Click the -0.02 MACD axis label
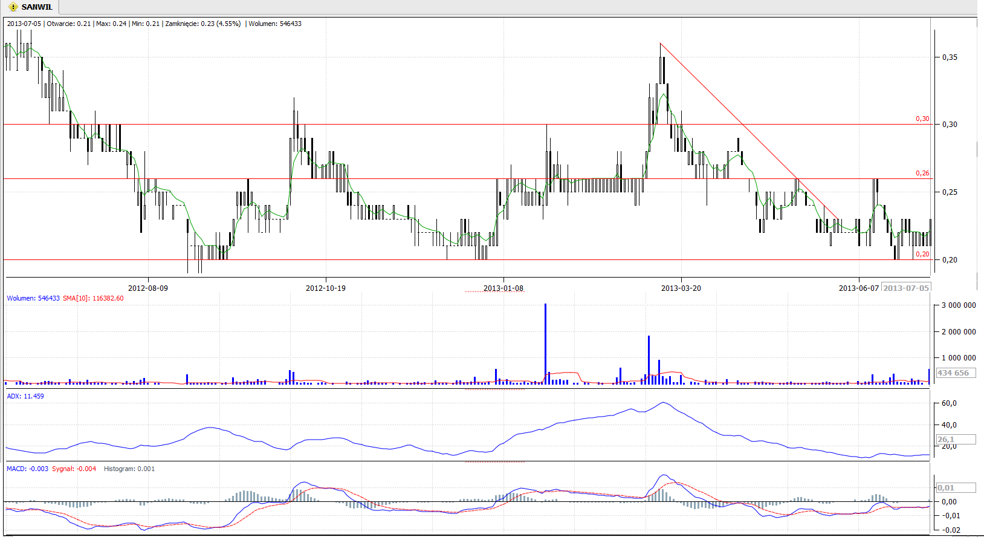 pos(951,530)
